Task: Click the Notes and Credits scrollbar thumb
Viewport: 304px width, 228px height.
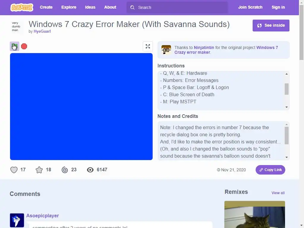Action: pyautogui.click(x=286, y=135)
